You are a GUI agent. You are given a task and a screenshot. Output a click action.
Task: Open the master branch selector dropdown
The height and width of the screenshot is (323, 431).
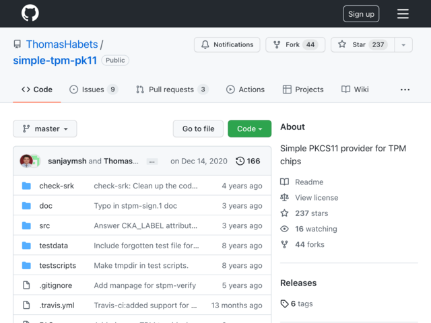[45, 129]
